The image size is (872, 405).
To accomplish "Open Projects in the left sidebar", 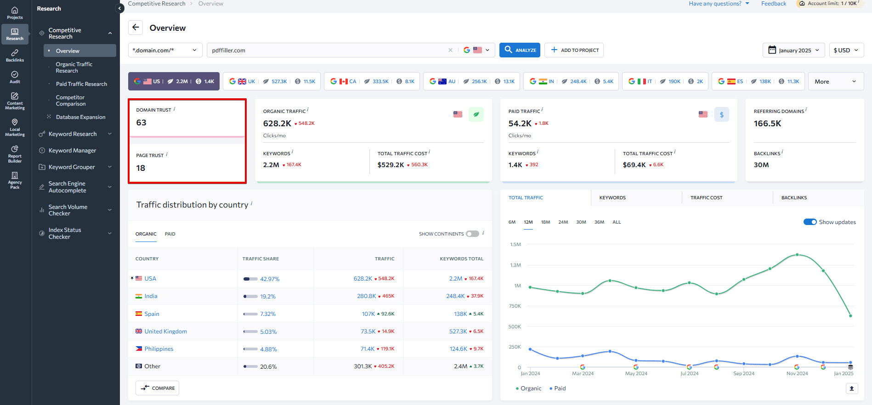I will click(15, 13).
